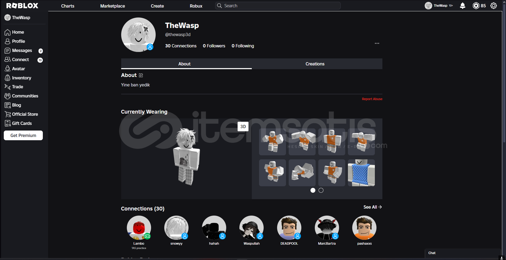The image size is (506, 260).
Task: Click the Messages unread badge 2
Action: click(41, 51)
